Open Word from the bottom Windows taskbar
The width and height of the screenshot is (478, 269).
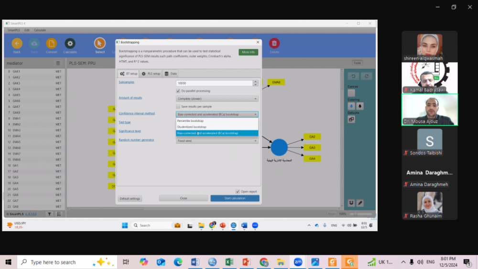coord(195,262)
